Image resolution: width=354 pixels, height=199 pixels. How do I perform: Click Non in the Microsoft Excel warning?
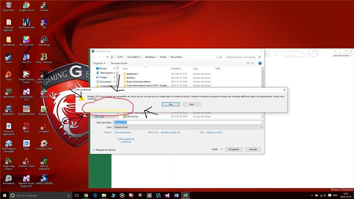click(192, 104)
